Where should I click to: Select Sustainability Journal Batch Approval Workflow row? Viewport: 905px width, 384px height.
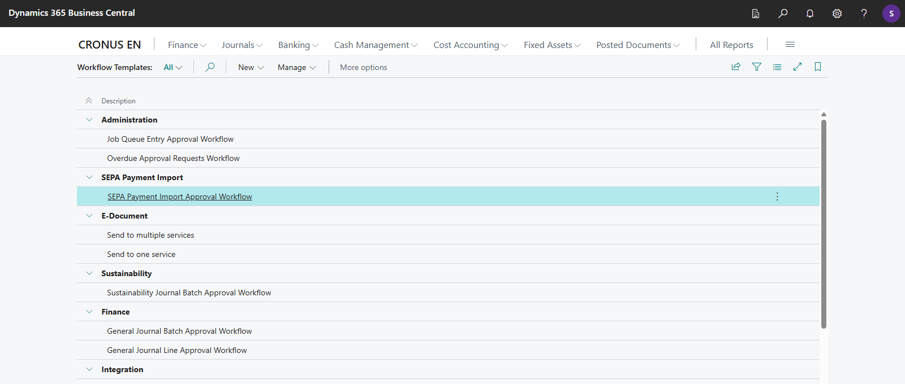[448, 293]
